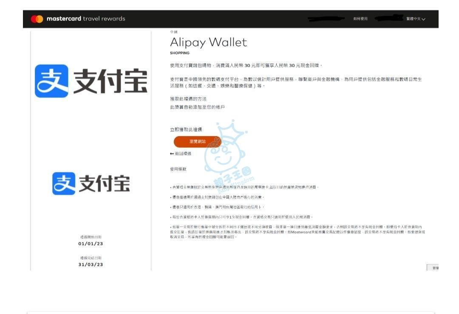
Task: Click the text "此獎賞自動添加至您的帳戶"
Action: pos(197,107)
